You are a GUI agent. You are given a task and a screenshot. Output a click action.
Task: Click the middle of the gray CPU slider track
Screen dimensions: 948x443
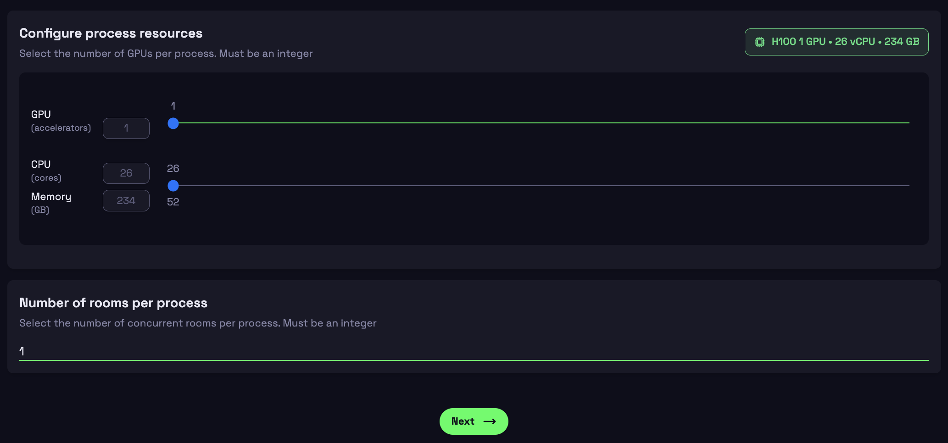541,186
